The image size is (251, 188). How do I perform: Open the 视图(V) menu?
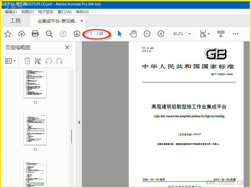pos(28,12)
